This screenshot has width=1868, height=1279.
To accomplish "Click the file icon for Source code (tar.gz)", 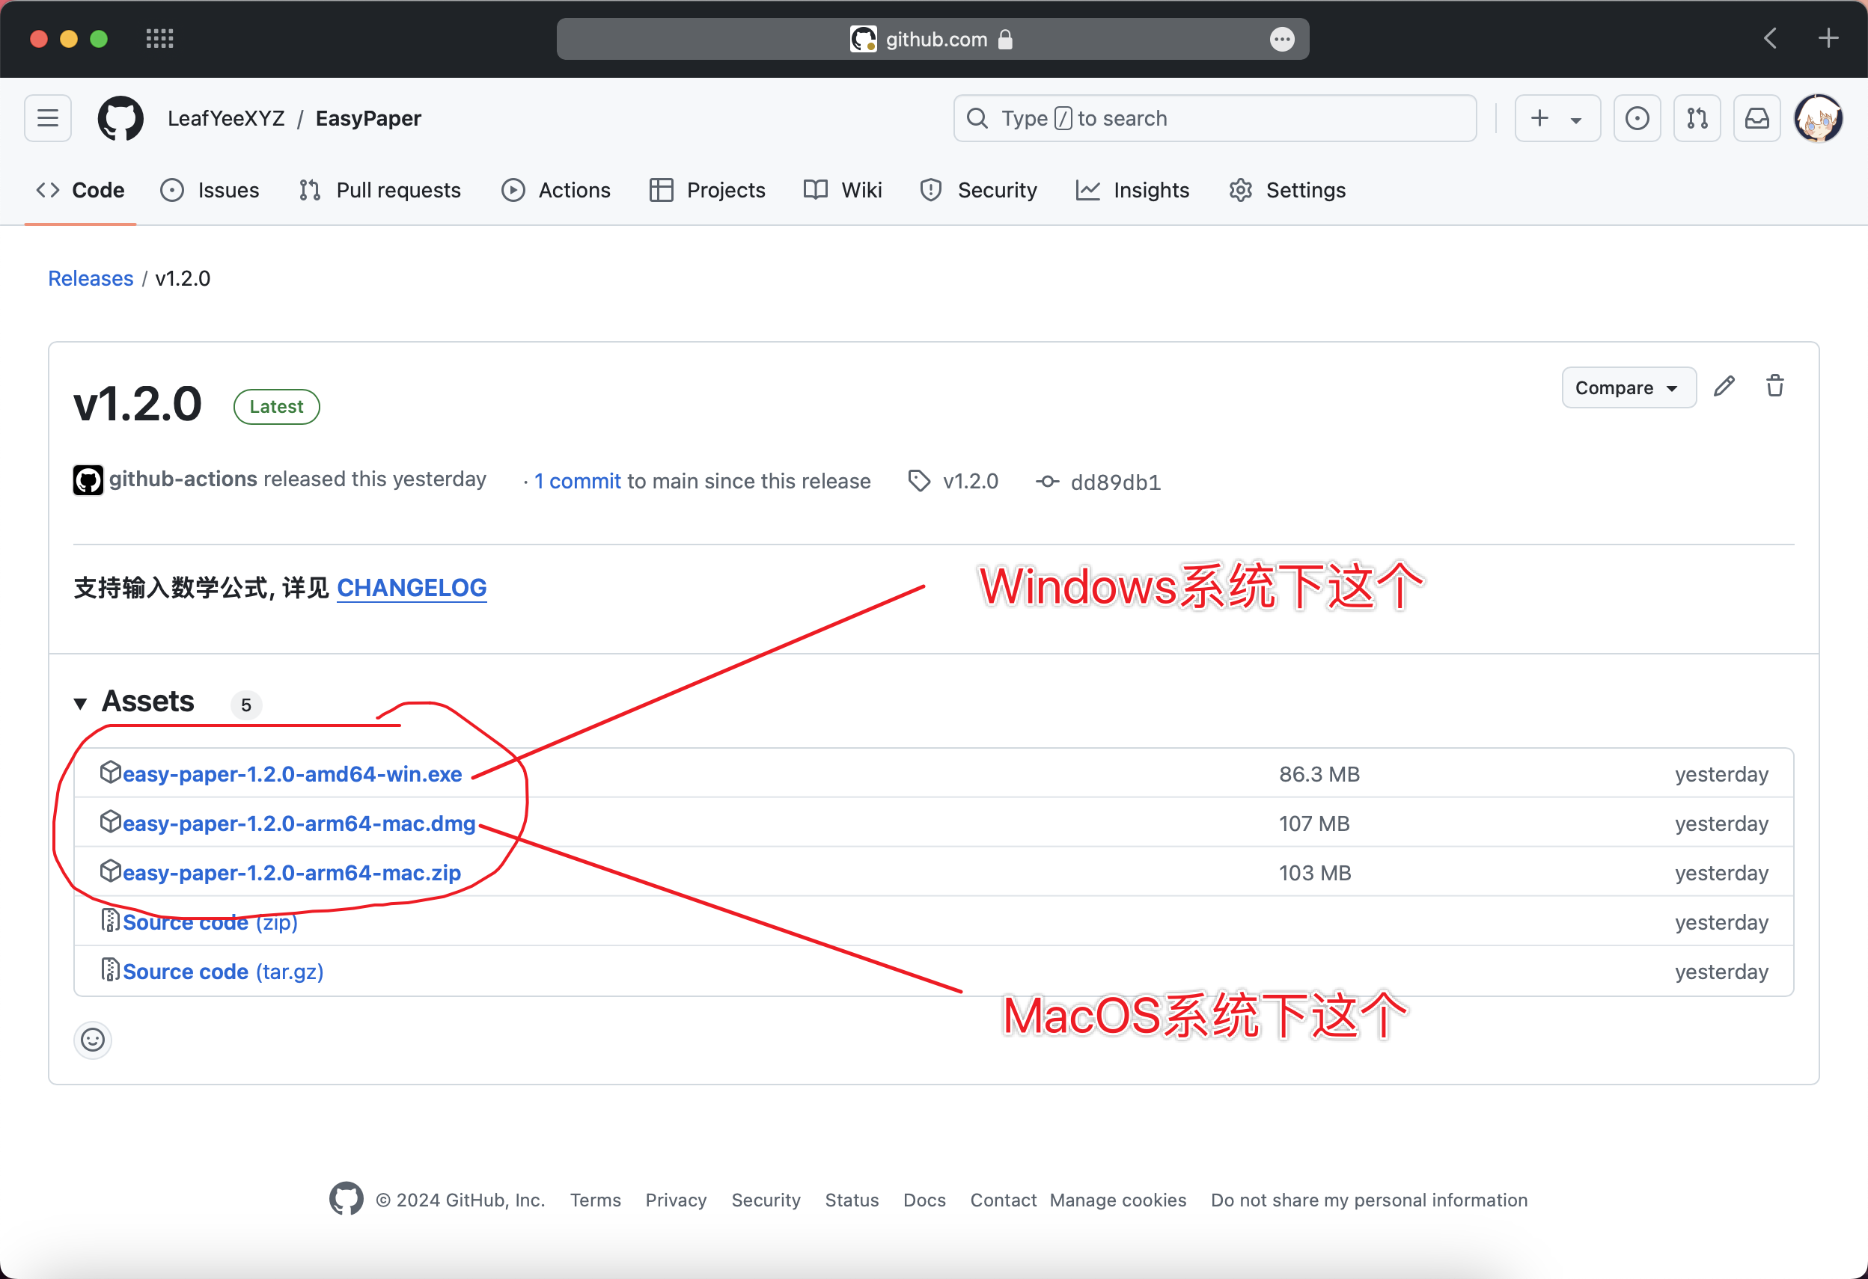I will [x=109, y=969].
